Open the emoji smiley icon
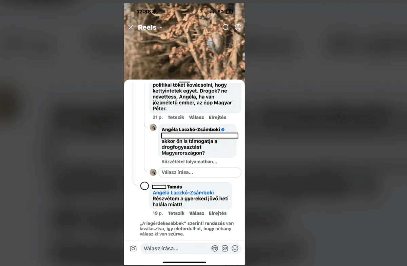 235,249
